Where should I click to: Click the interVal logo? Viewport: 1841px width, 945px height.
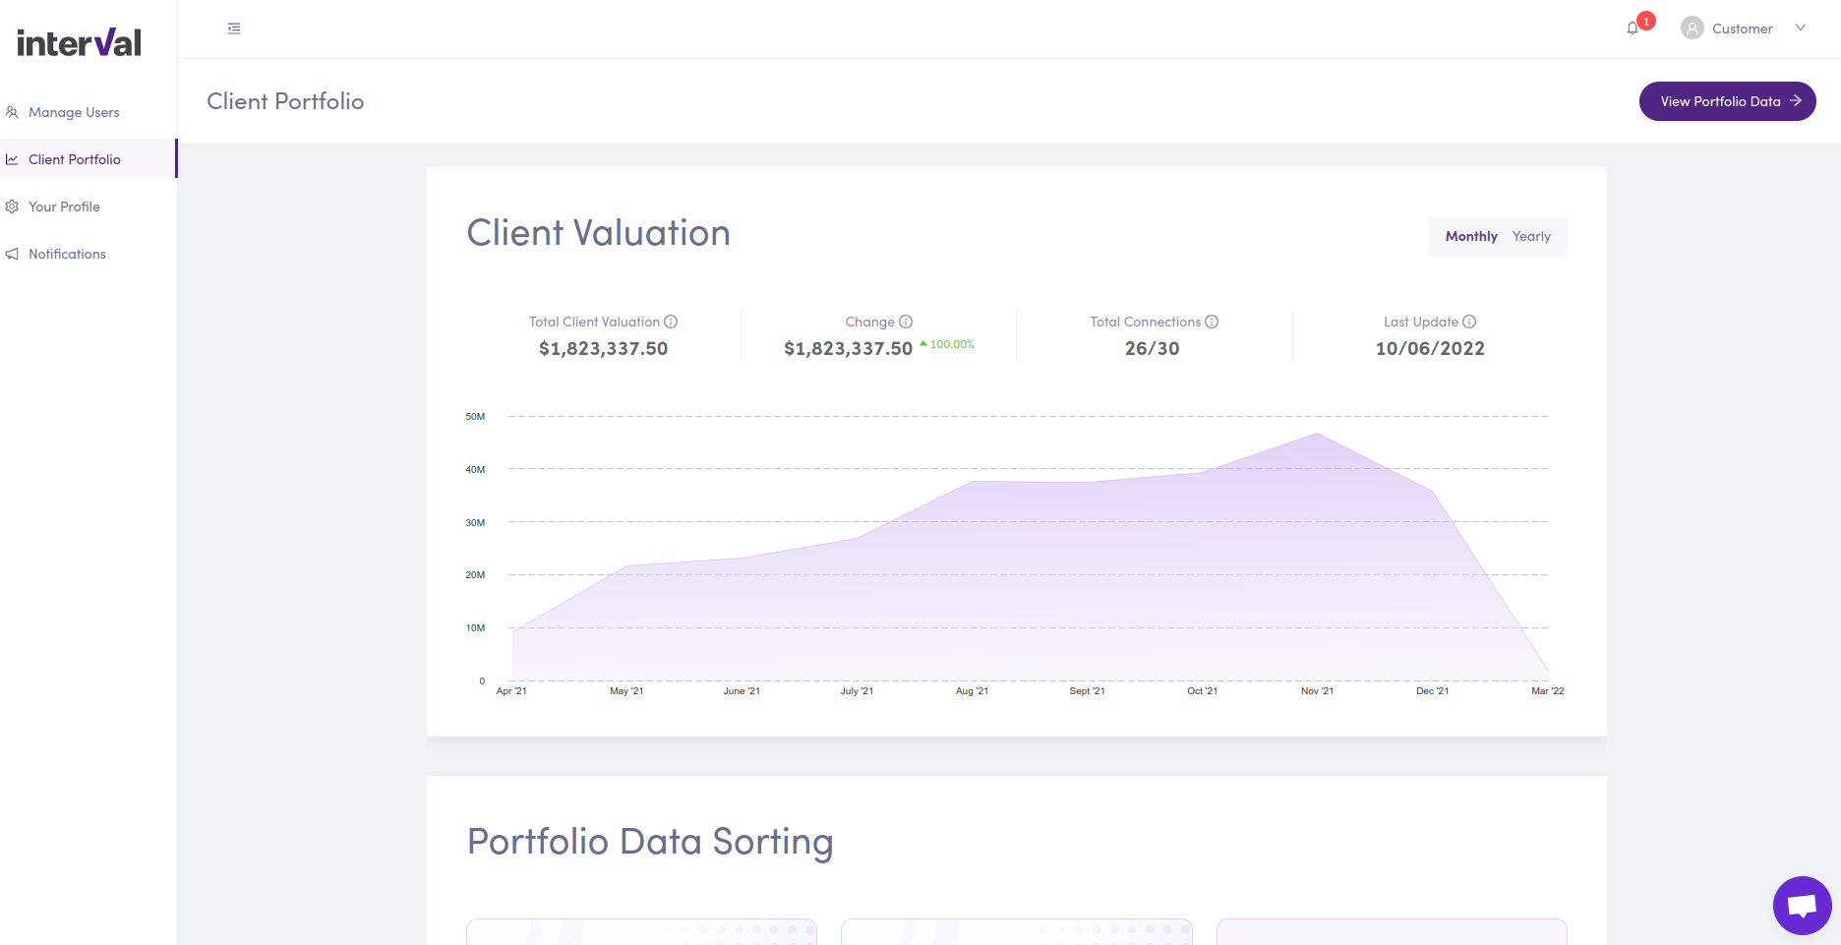point(79,42)
